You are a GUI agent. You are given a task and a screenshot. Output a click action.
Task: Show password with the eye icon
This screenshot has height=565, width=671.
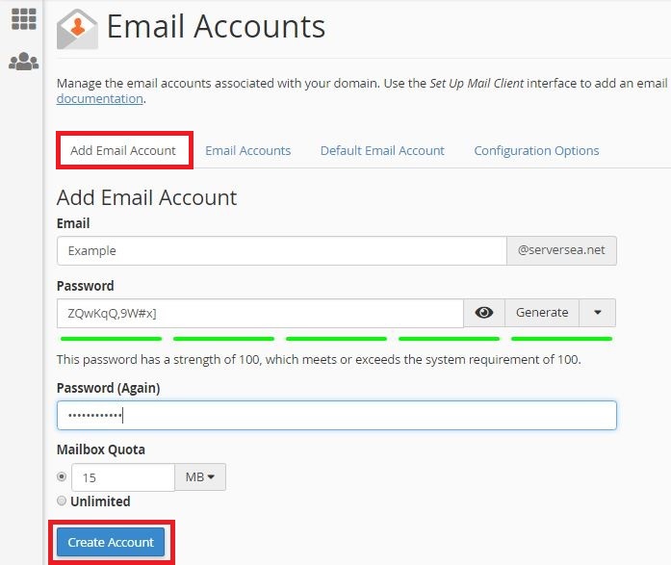point(484,313)
